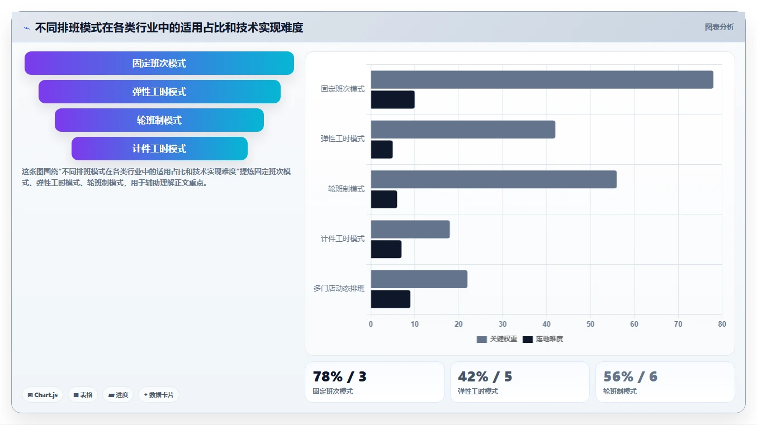Click the 轮班制模式 落地难度 dark bar
The height and width of the screenshot is (425, 757).
click(x=384, y=199)
